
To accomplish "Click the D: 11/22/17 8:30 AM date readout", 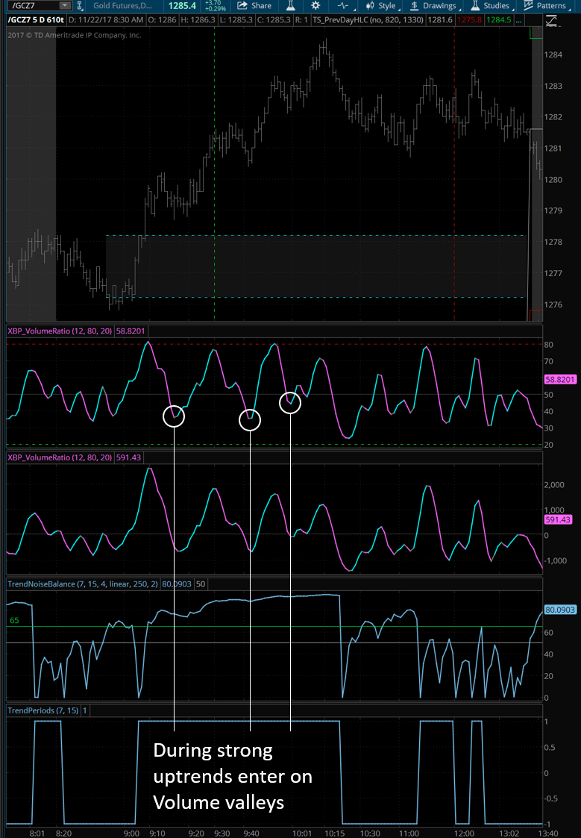I will (106, 19).
